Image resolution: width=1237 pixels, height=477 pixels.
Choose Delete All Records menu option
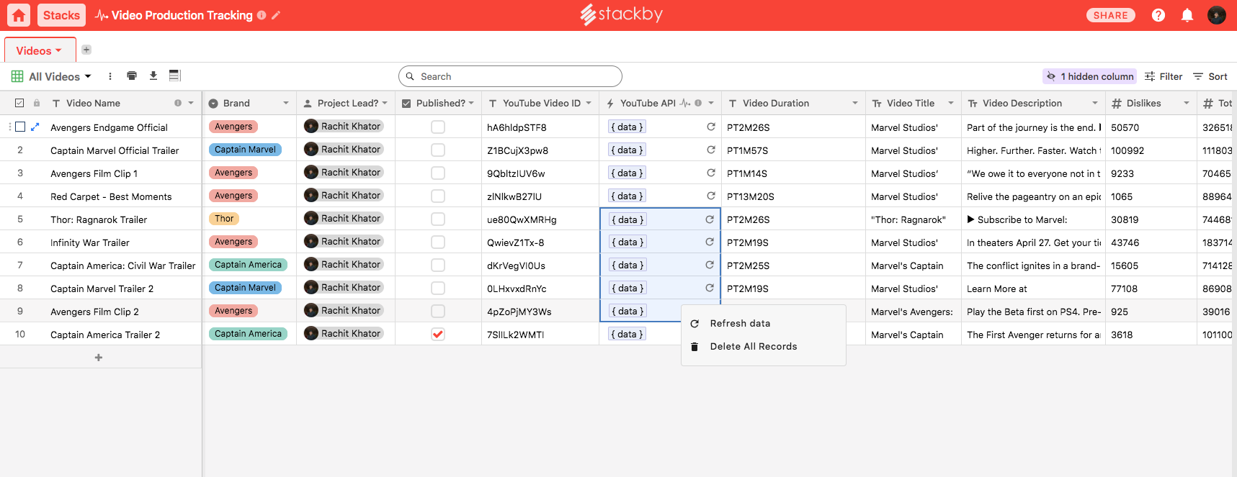coord(753,347)
